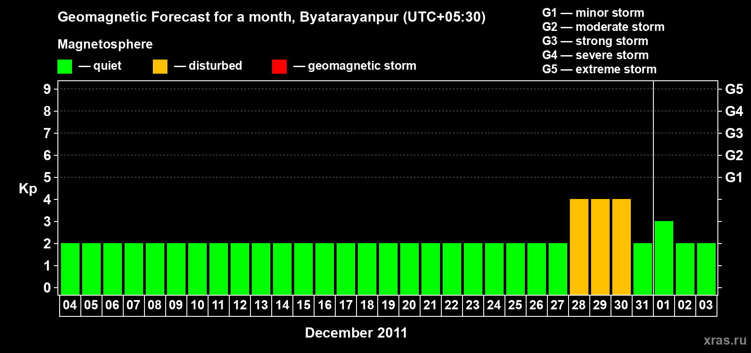The width and height of the screenshot is (751, 353).
Task: Click the green bar for day 03
Action: pyautogui.click(x=706, y=269)
